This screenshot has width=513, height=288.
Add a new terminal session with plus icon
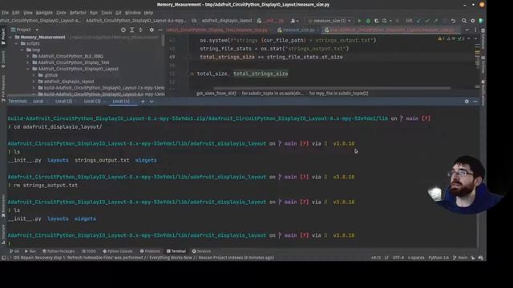tap(143, 102)
